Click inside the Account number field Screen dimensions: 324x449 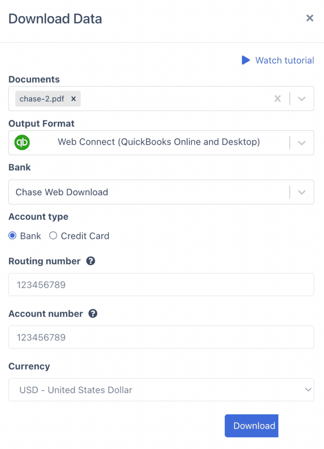(160, 337)
